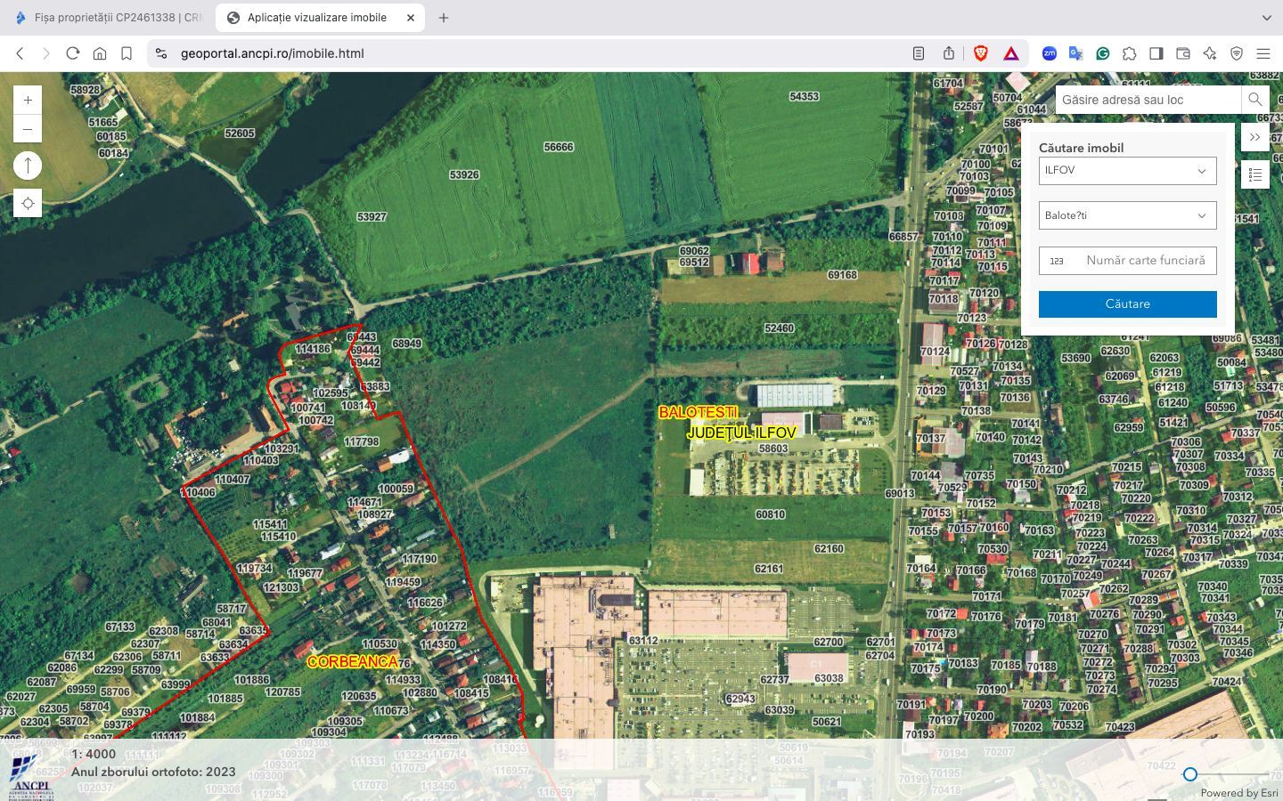Open the Brave Rewards triangle icon
This screenshot has width=1283, height=801.
tap(1010, 53)
